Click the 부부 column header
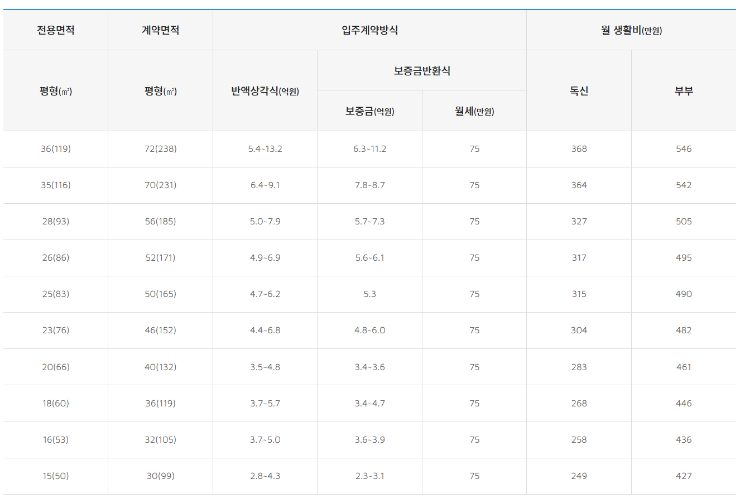The image size is (740, 498). tap(684, 91)
